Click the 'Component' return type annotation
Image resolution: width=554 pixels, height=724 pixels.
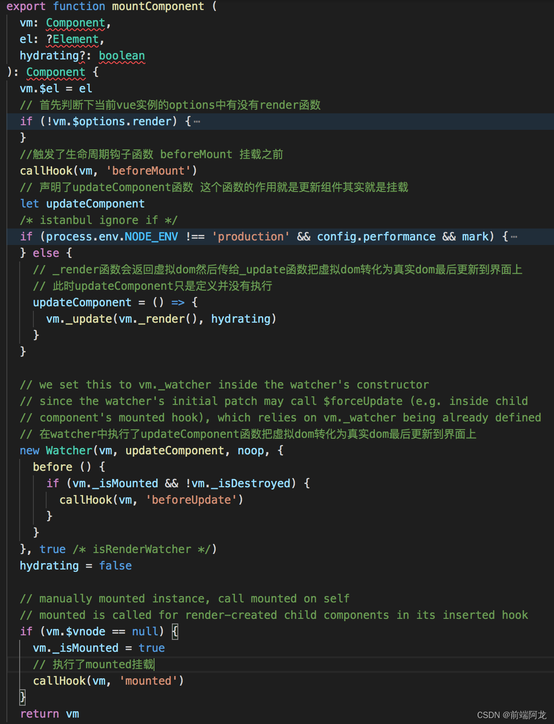point(56,72)
